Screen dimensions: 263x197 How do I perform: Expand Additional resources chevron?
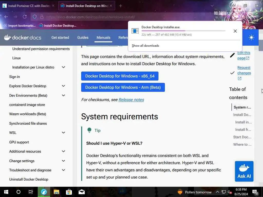(x=63, y=151)
